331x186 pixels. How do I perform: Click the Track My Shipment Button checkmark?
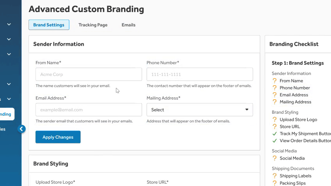275,134
